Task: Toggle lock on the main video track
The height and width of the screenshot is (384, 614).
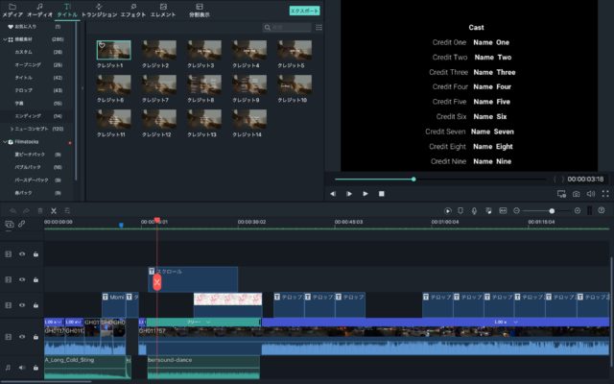Action: [x=35, y=336]
